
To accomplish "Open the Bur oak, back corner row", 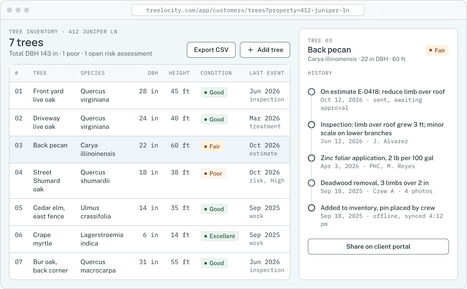I will pyautogui.click(x=150, y=266).
